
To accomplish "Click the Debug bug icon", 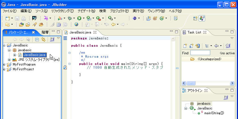I will (70, 18).
